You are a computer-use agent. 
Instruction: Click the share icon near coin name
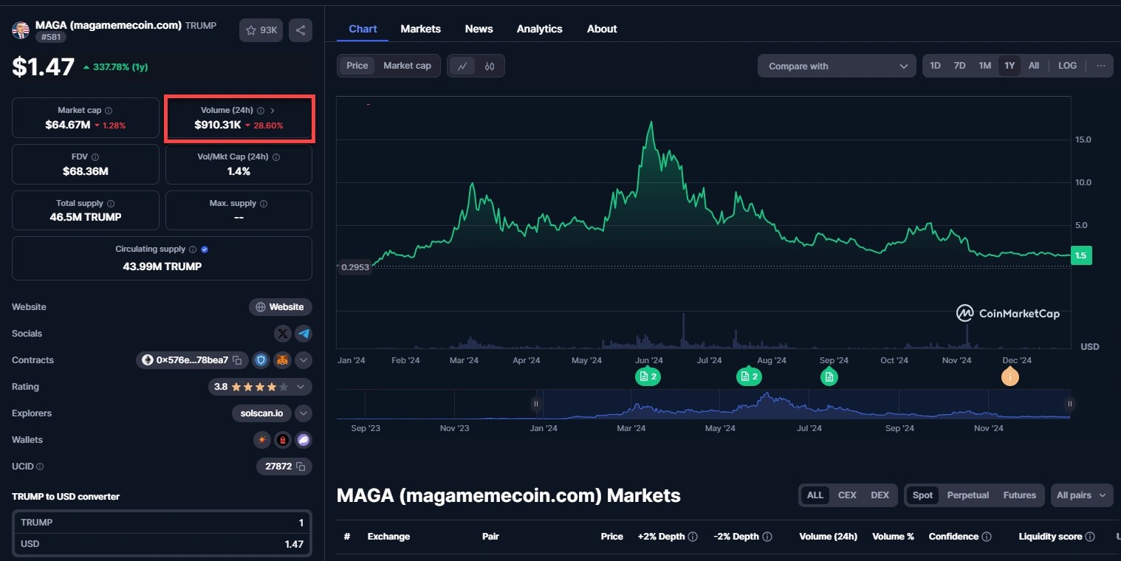coord(301,30)
